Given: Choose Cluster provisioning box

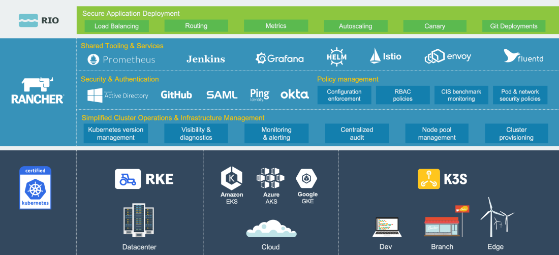Looking at the screenshot, I should [x=516, y=134].
